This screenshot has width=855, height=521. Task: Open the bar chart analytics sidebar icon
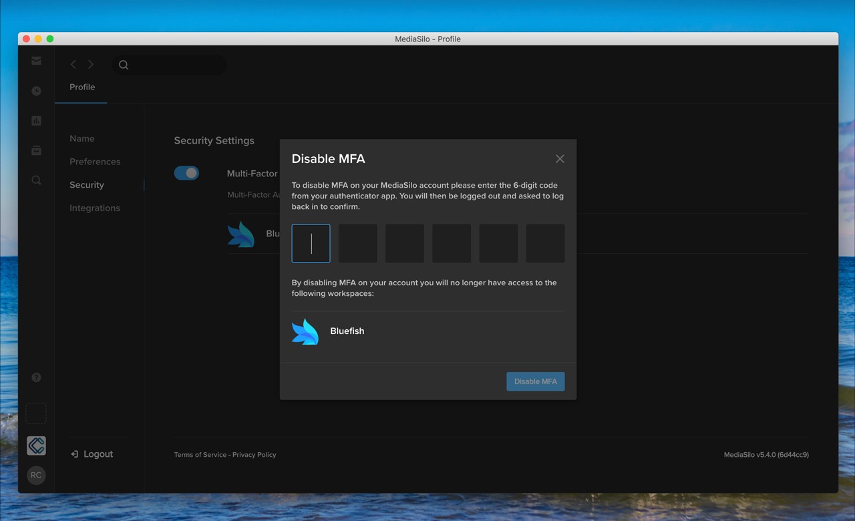(x=36, y=121)
